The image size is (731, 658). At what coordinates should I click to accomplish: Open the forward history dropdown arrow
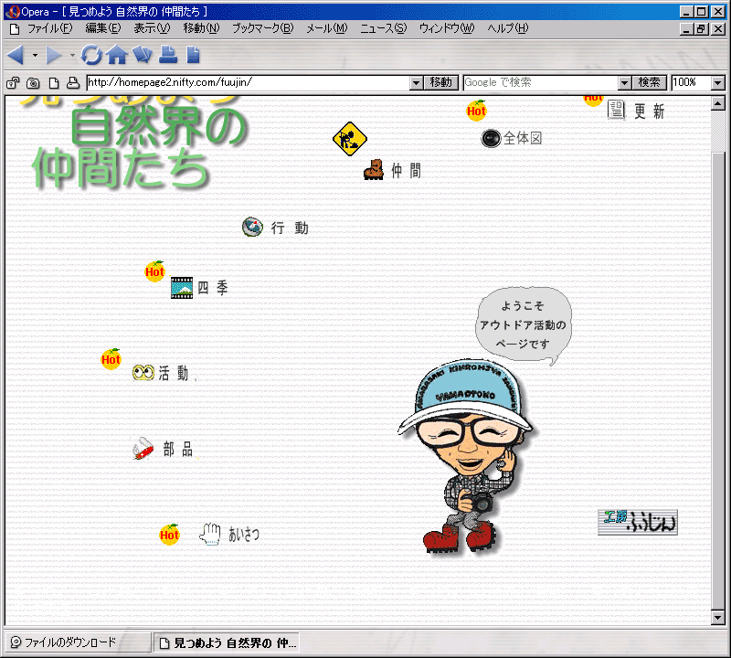(72, 55)
